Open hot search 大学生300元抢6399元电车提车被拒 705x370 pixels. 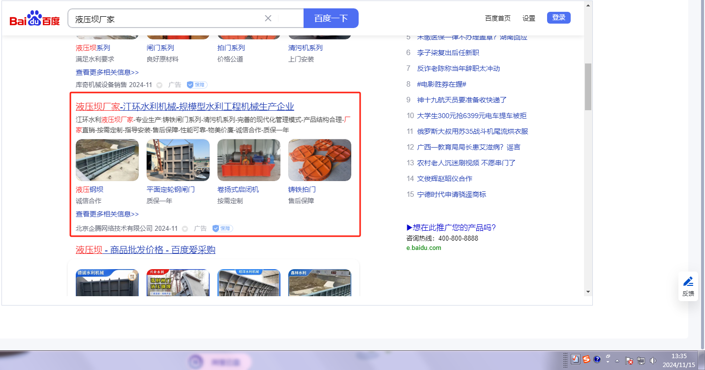pyautogui.click(x=472, y=116)
